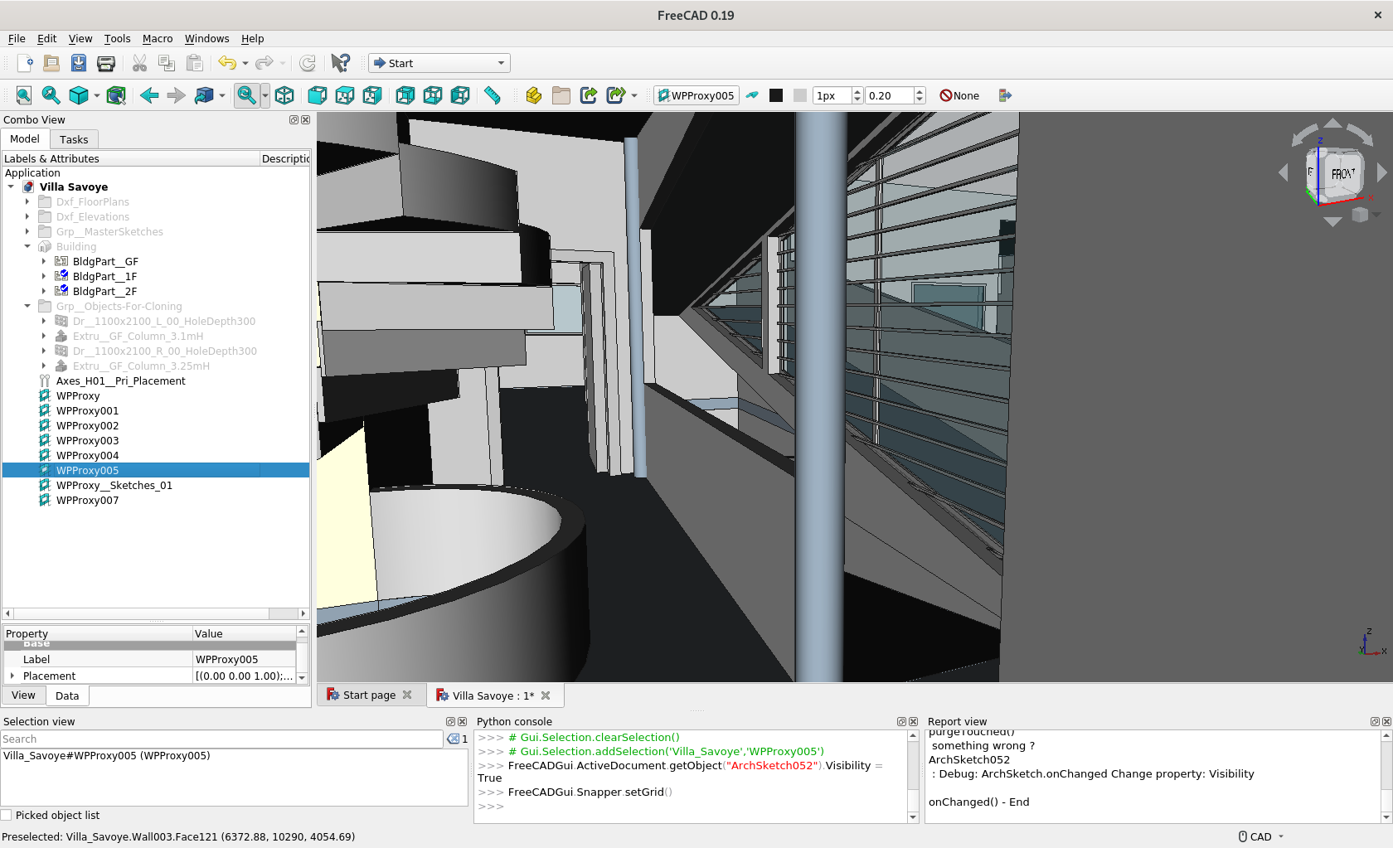Click the Draw style cube icon

click(79, 95)
